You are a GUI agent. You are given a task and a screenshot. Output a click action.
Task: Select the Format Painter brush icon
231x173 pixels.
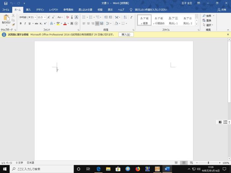click(13, 25)
